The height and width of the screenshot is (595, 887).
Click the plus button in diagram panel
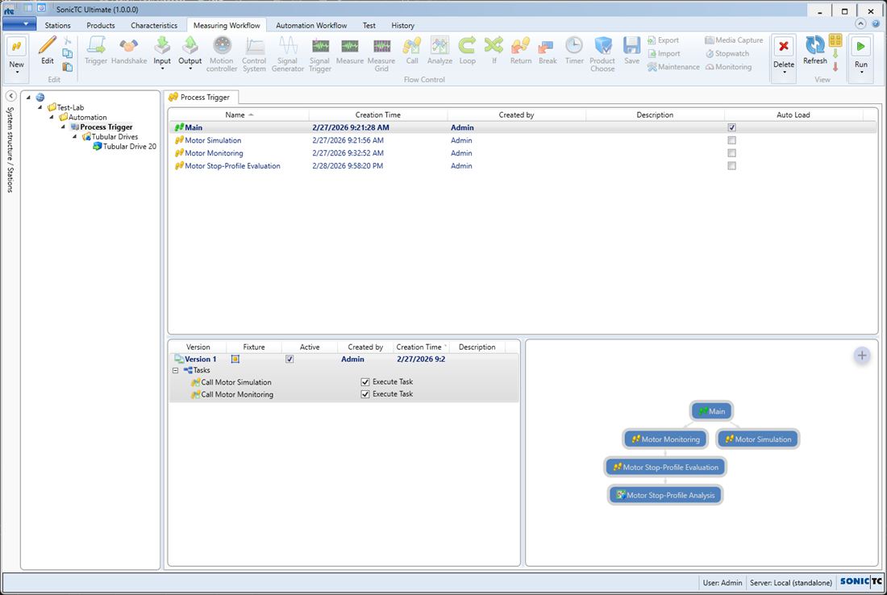pos(862,356)
